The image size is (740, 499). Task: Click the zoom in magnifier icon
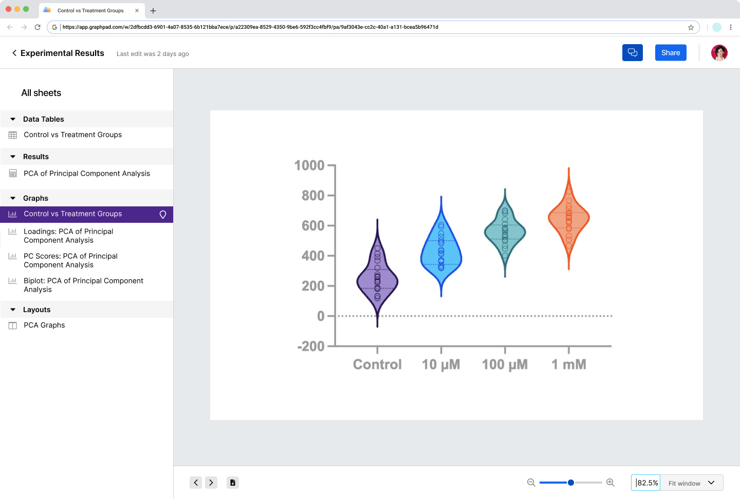(x=610, y=483)
